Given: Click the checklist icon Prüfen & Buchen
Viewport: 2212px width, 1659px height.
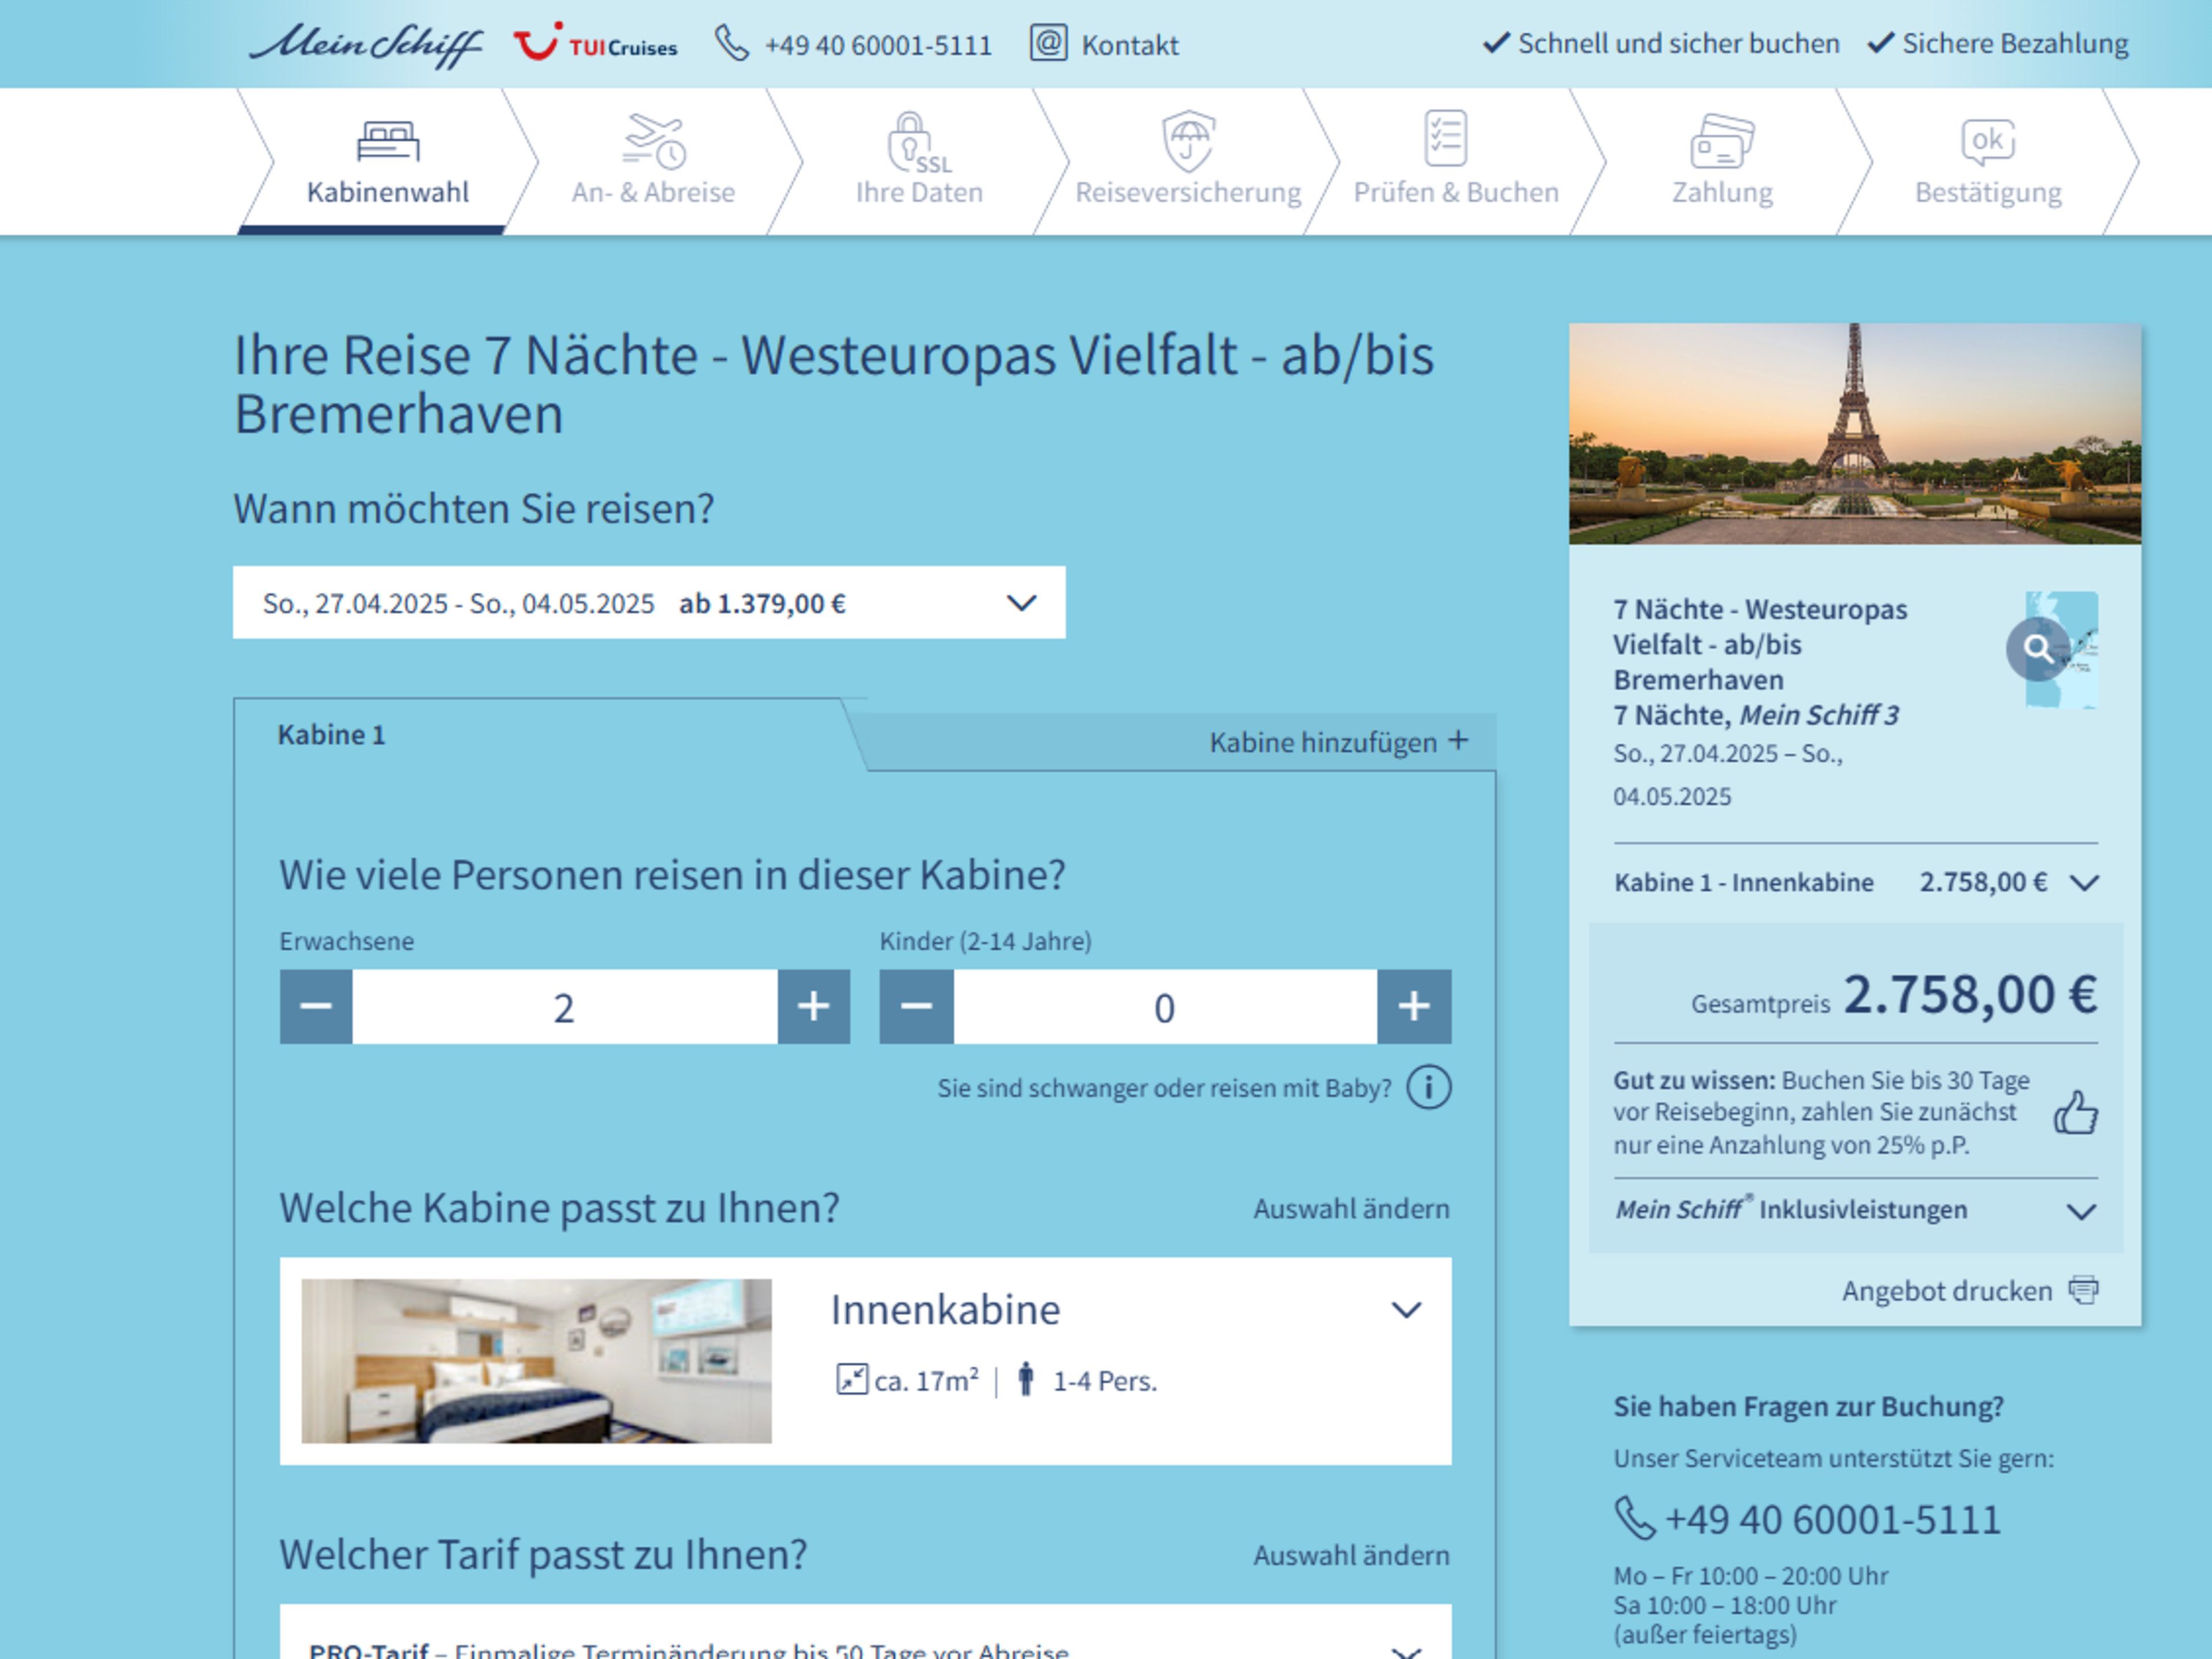Looking at the screenshot, I should (x=1446, y=137).
